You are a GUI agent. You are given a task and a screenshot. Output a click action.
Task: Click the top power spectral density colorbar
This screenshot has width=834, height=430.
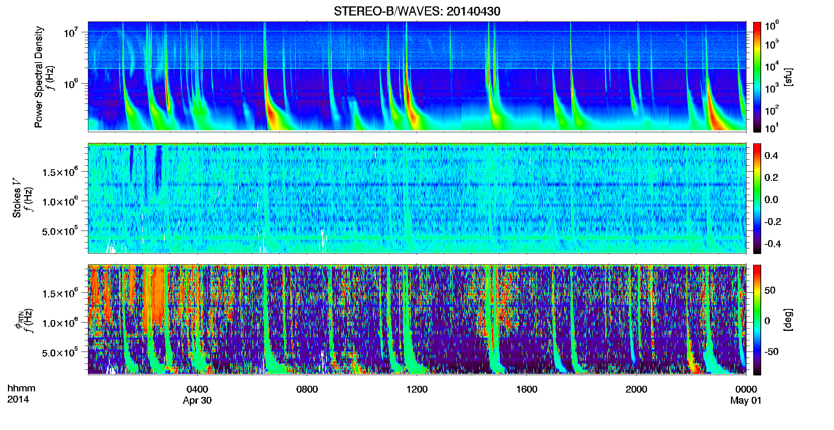757,77
